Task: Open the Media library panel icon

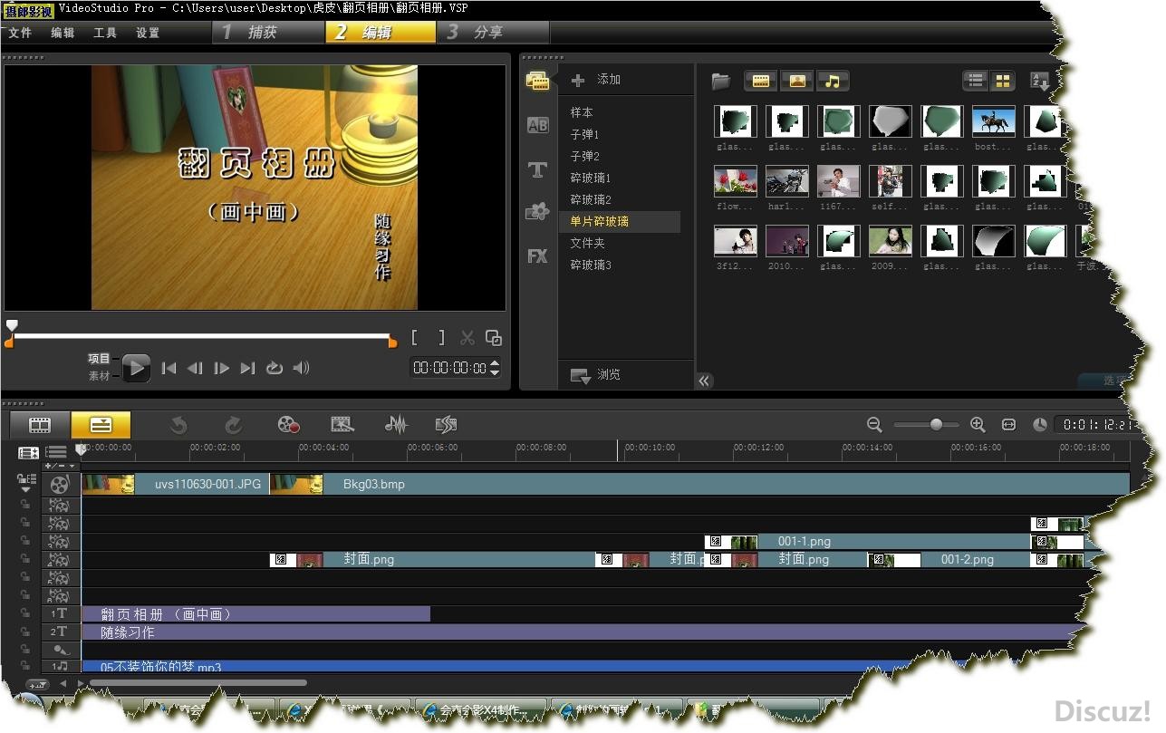Action: (x=537, y=81)
